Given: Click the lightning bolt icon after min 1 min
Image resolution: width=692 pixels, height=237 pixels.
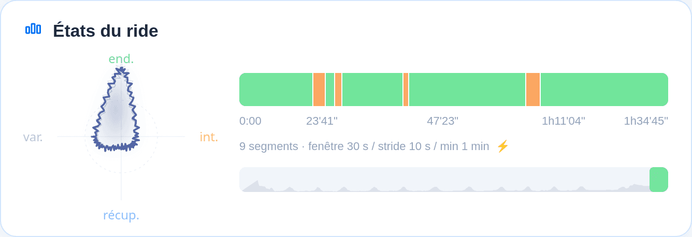Looking at the screenshot, I should pyautogui.click(x=502, y=146).
